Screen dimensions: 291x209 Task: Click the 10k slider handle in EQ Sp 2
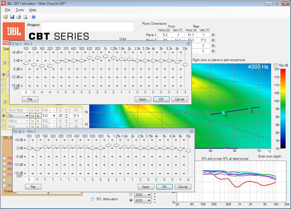click(188, 151)
